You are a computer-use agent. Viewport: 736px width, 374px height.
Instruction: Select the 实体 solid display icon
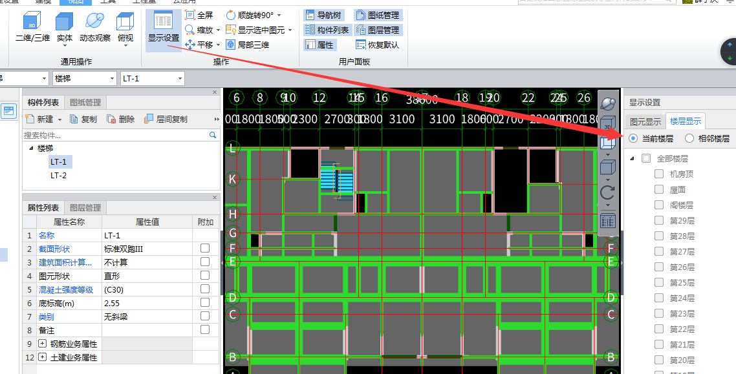64,22
